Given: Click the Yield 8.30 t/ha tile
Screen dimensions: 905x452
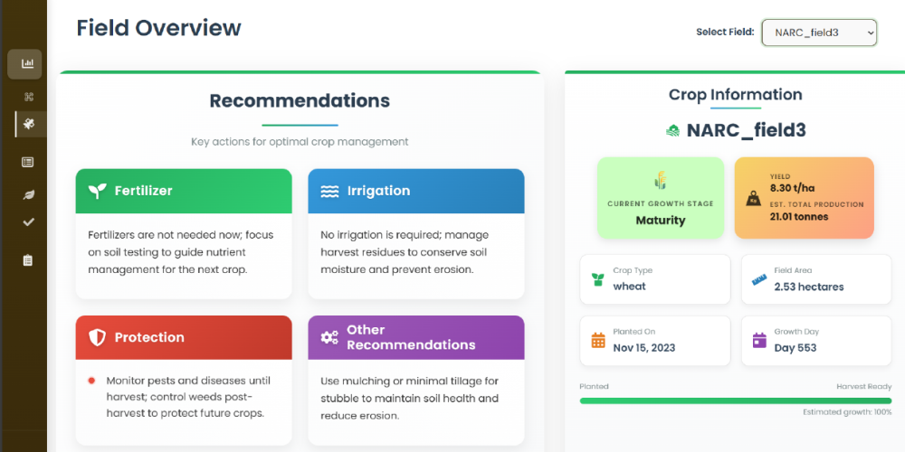Looking at the screenshot, I should (804, 198).
